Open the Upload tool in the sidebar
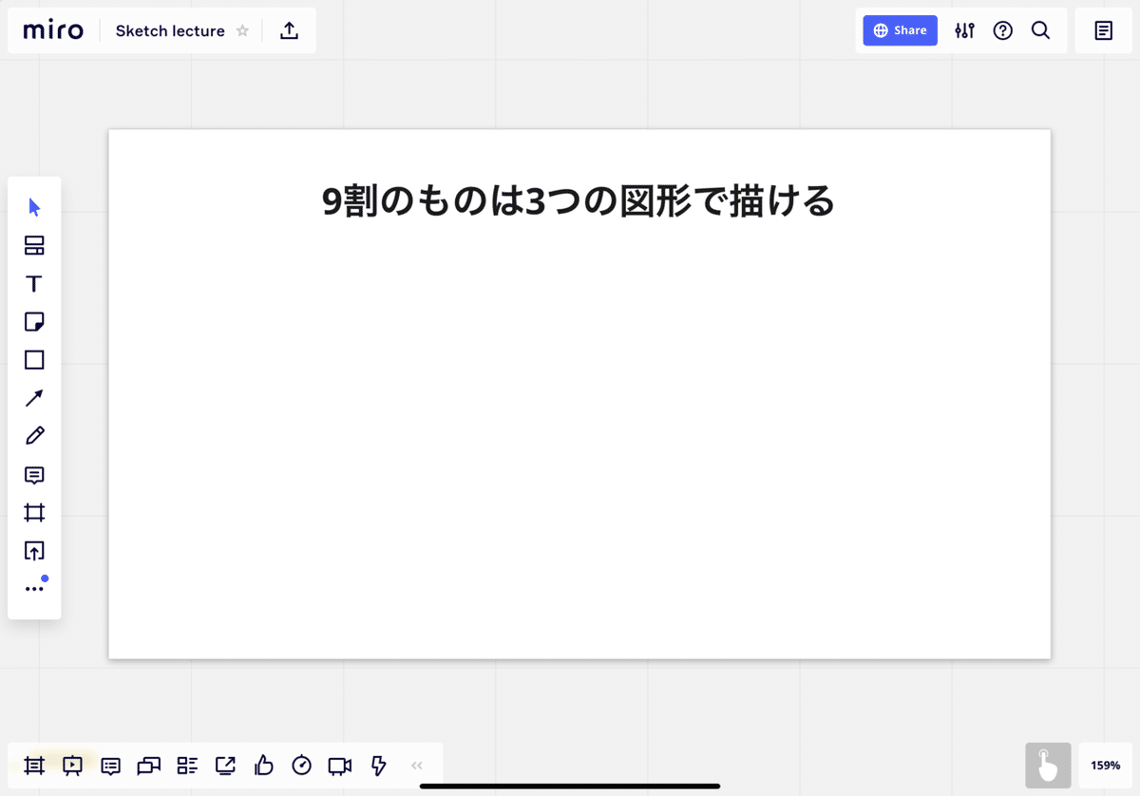Viewport: 1140px width, 796px height. point(34,551)
